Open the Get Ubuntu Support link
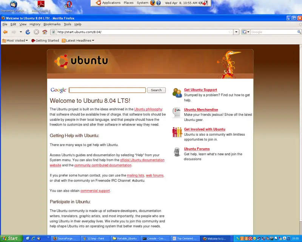302x242 pixels. point(200,90)
